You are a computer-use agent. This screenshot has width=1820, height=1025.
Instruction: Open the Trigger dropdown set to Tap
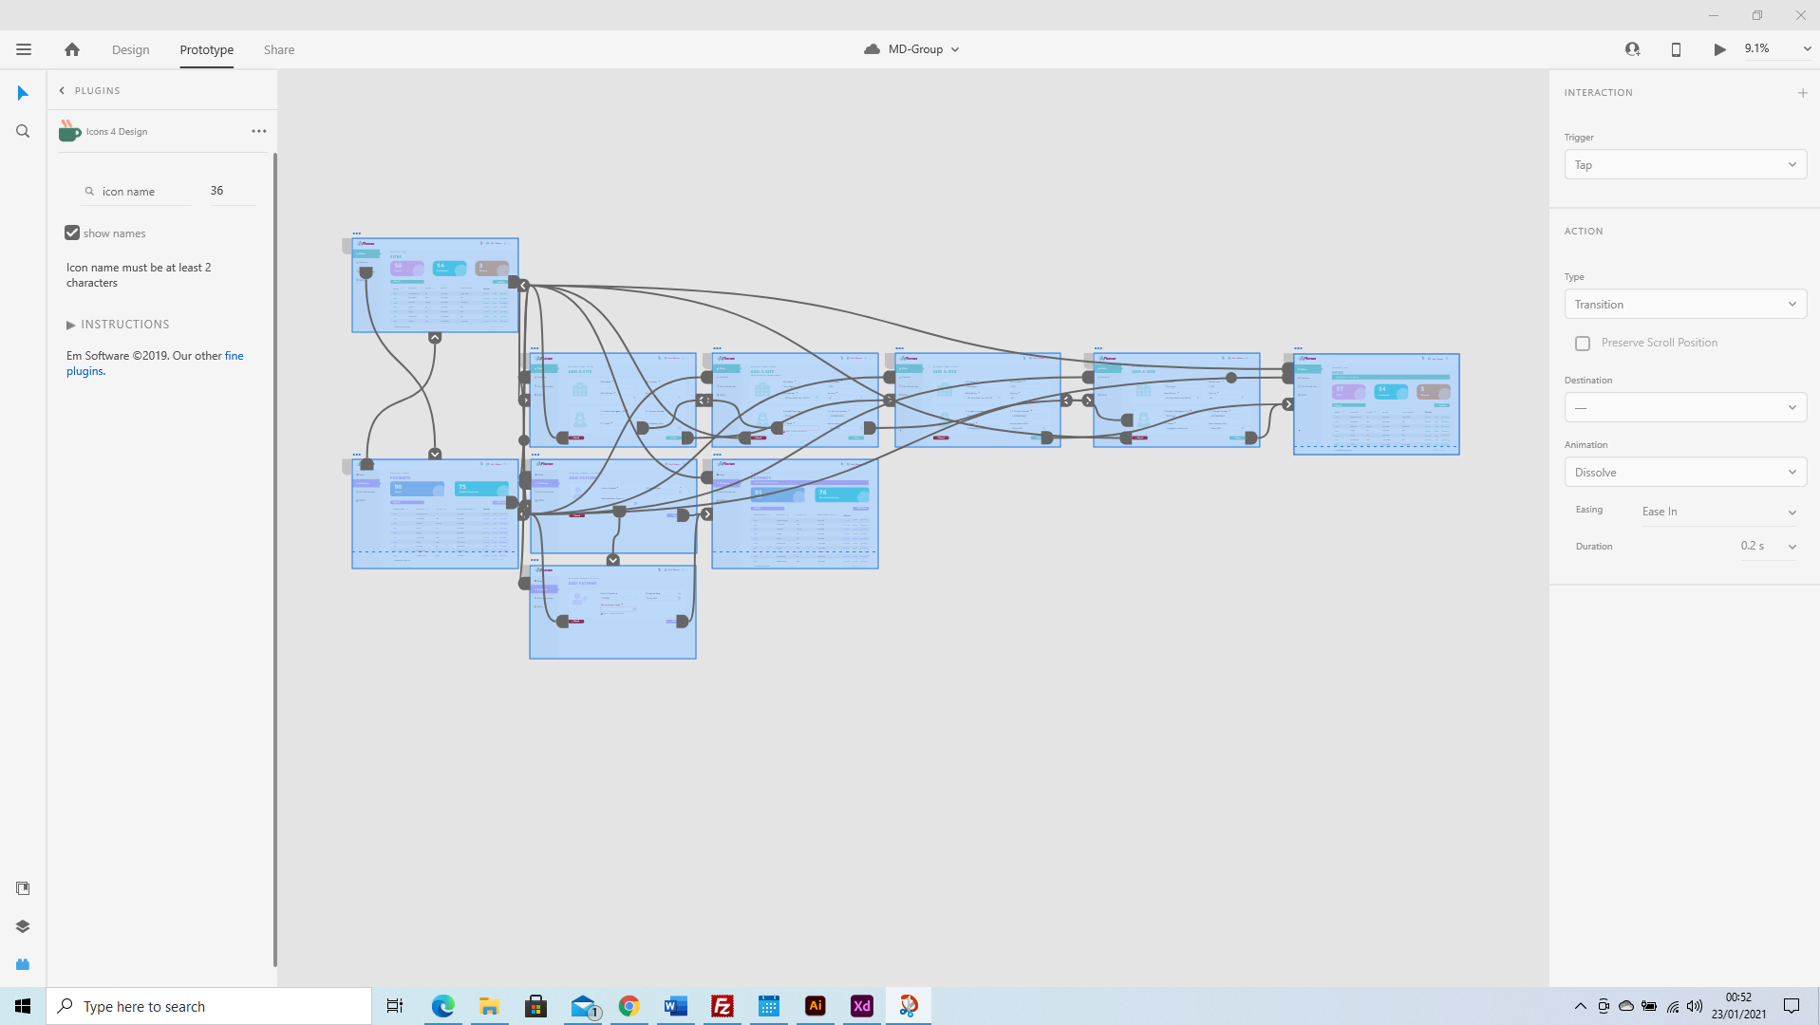(x=1684, y=165)
